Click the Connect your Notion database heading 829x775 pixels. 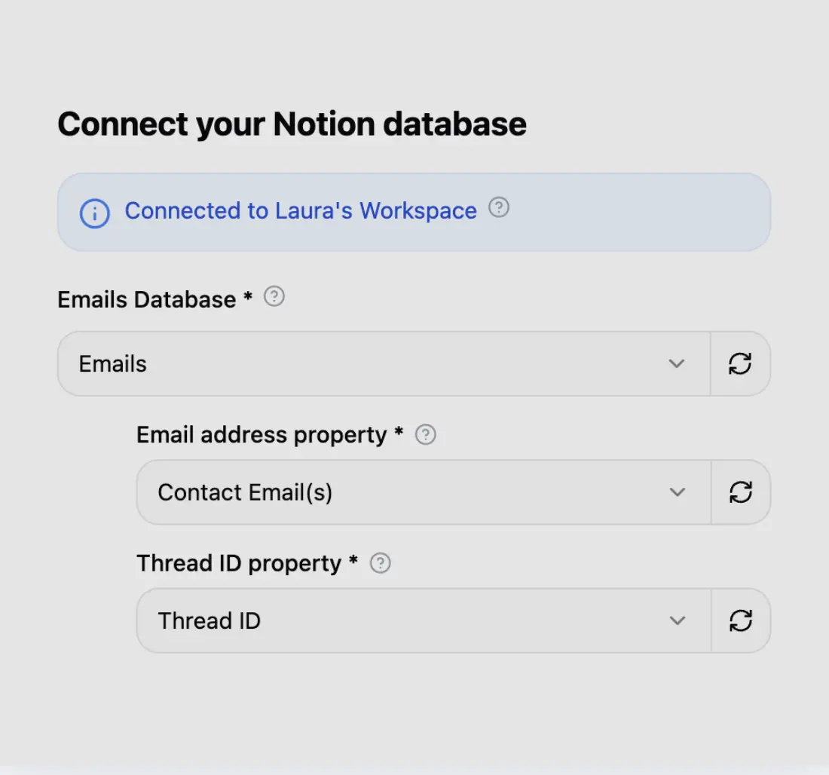[x=292, y=124]
